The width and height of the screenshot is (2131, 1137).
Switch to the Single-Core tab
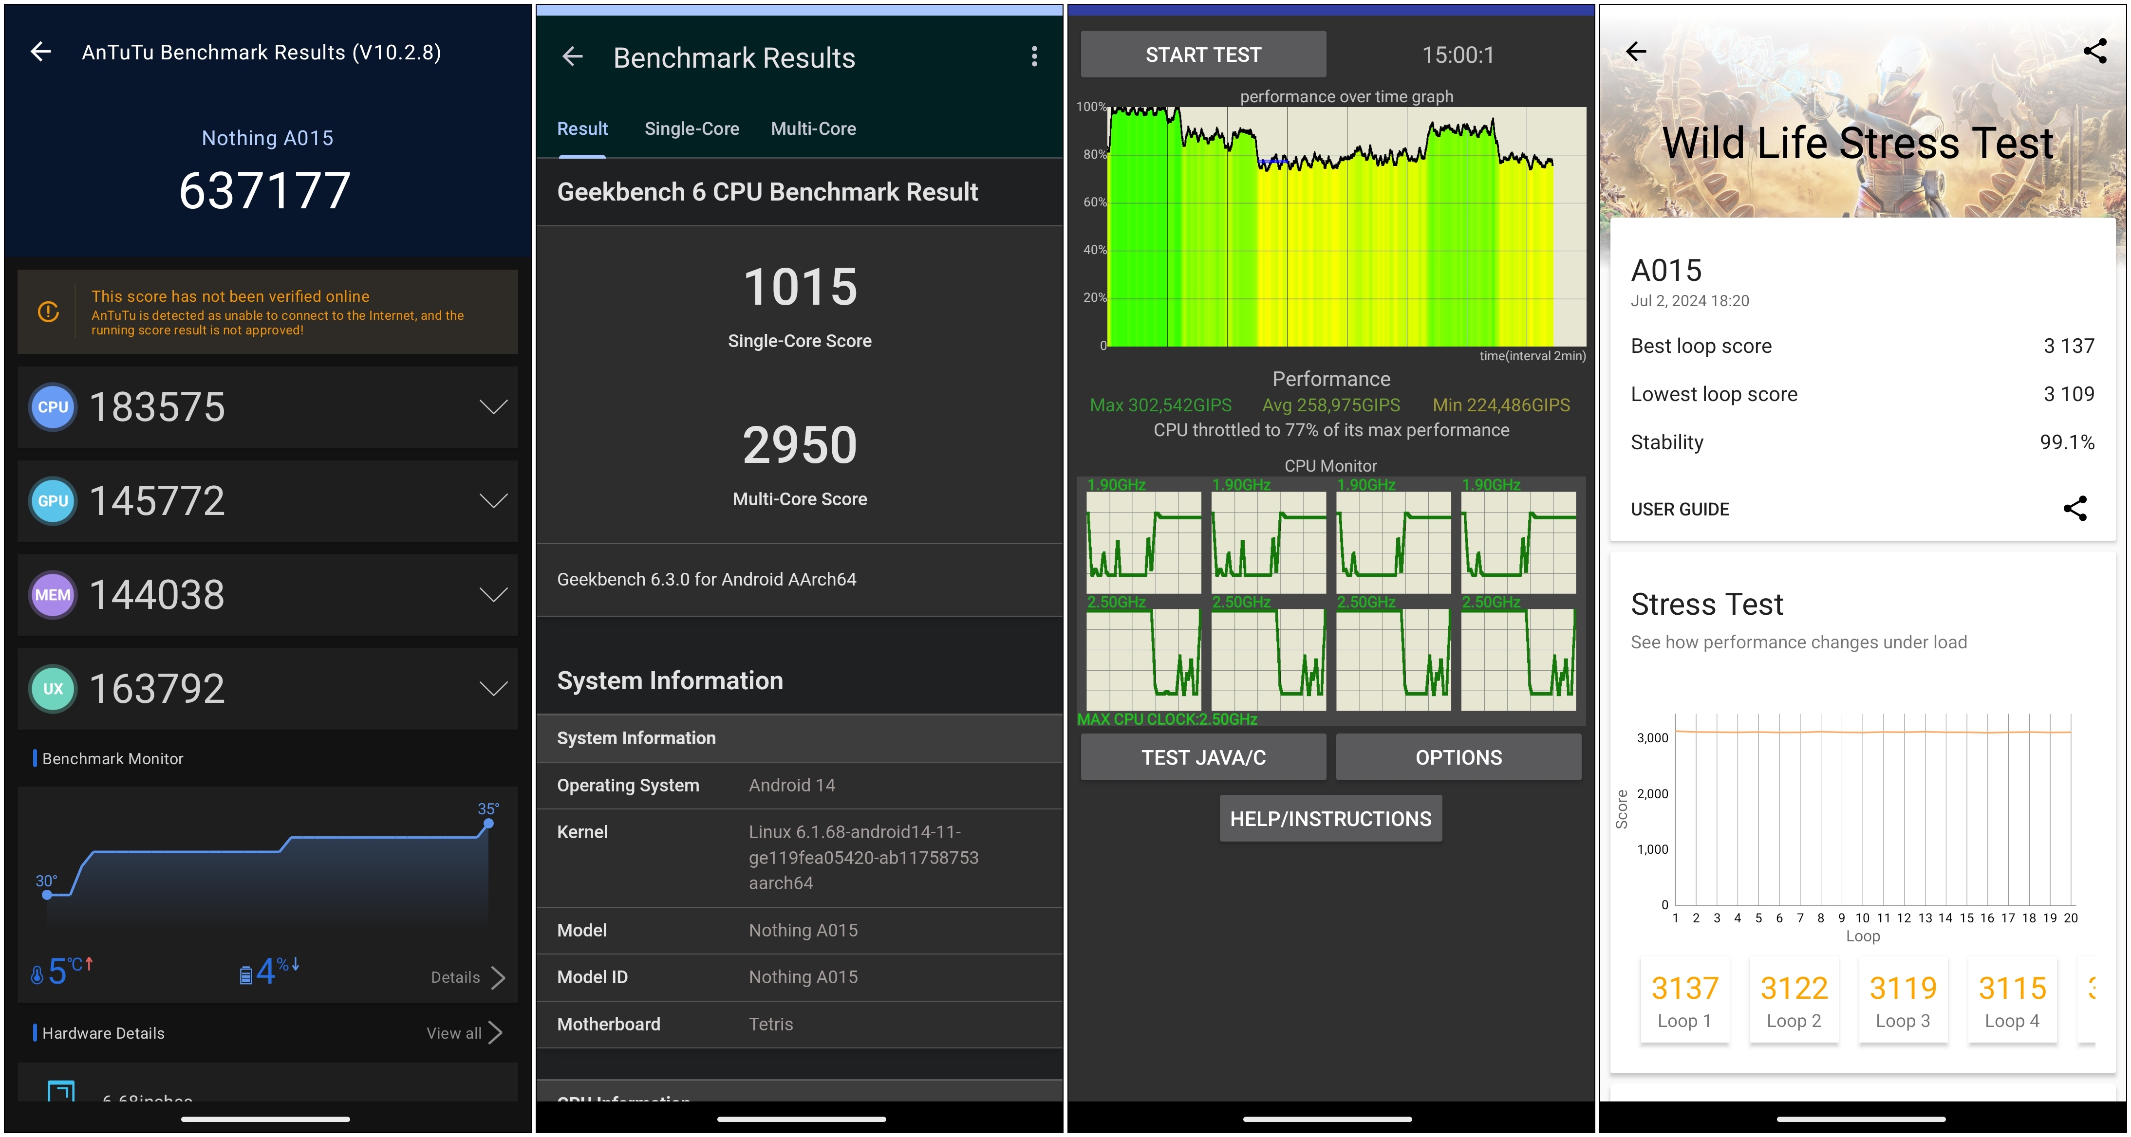pos(692,129)
